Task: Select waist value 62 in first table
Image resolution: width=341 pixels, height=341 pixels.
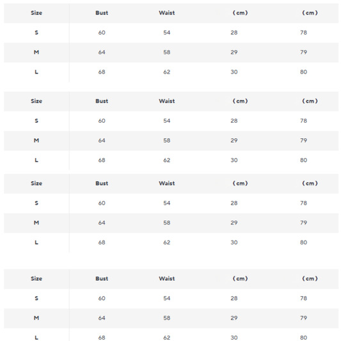Action: 166,72
